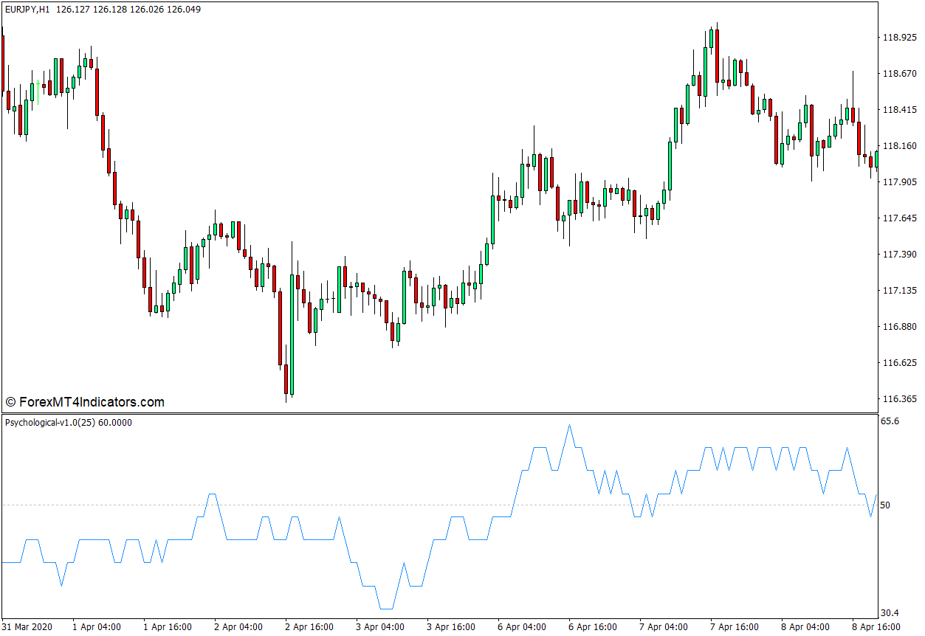Viewport: 925px width, 636px height.
Task: Click the 117.390 price scale value
Action: [898, 255]
